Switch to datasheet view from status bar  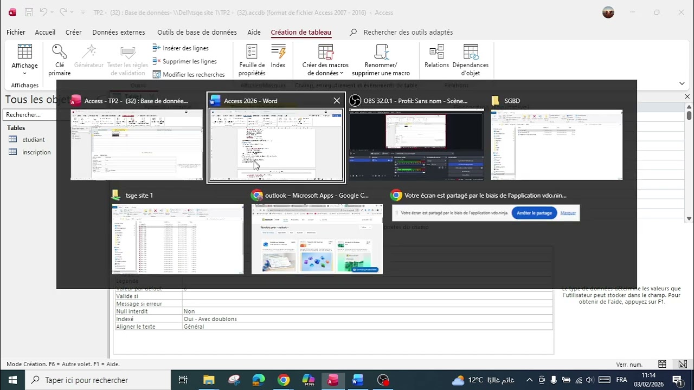(x=662, y=364)
